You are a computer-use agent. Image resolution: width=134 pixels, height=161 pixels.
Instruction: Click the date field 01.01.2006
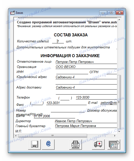(54, 116)
